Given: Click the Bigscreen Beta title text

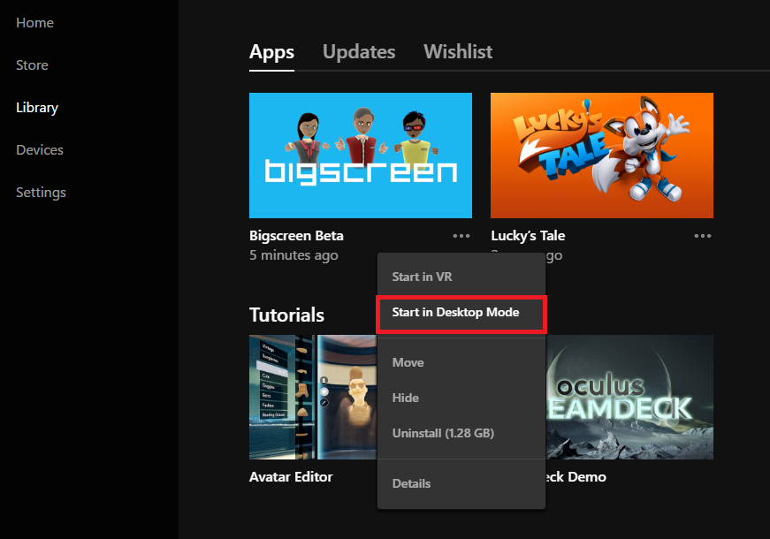Looking at the screenshot, I should click(x=297, y=236).
